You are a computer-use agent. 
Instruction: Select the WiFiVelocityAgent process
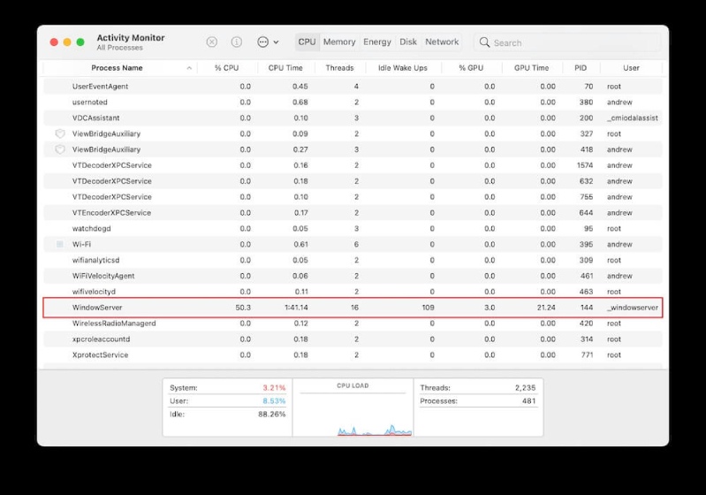click(353, 276)
